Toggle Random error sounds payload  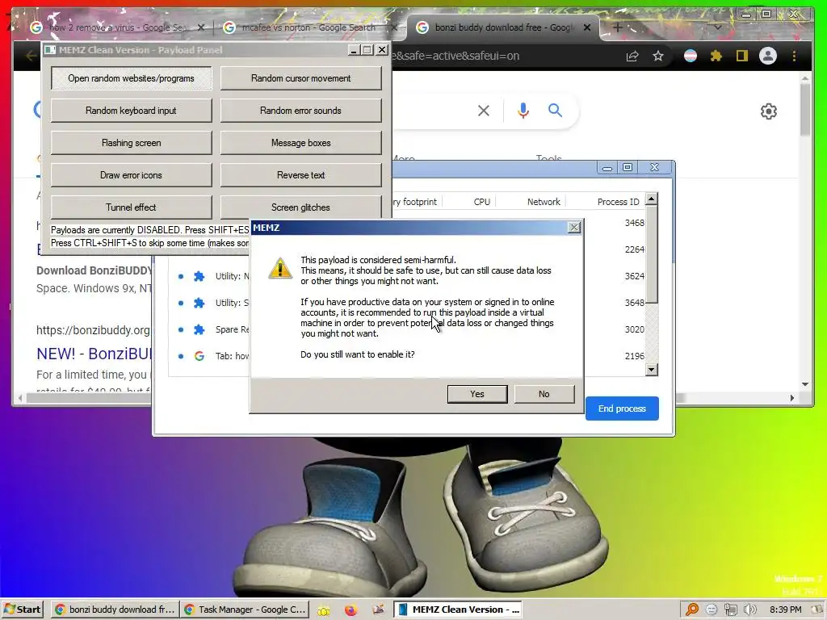[x=300, y=110]
